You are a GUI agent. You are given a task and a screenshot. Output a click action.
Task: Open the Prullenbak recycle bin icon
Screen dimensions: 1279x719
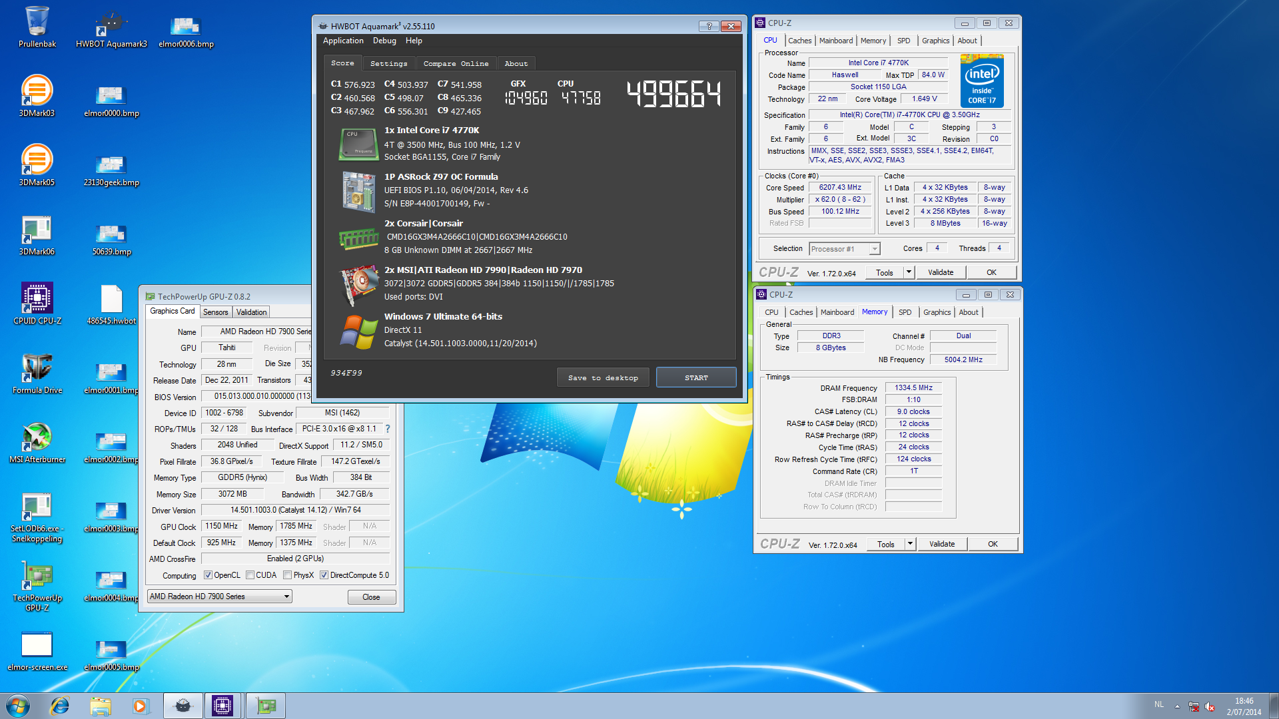37,27
